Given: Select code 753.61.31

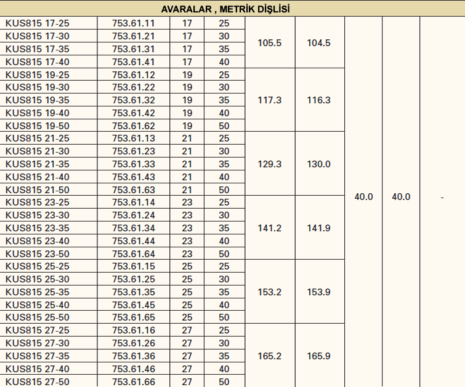Looking at the screenshot, I should click(x=134, y=49).
